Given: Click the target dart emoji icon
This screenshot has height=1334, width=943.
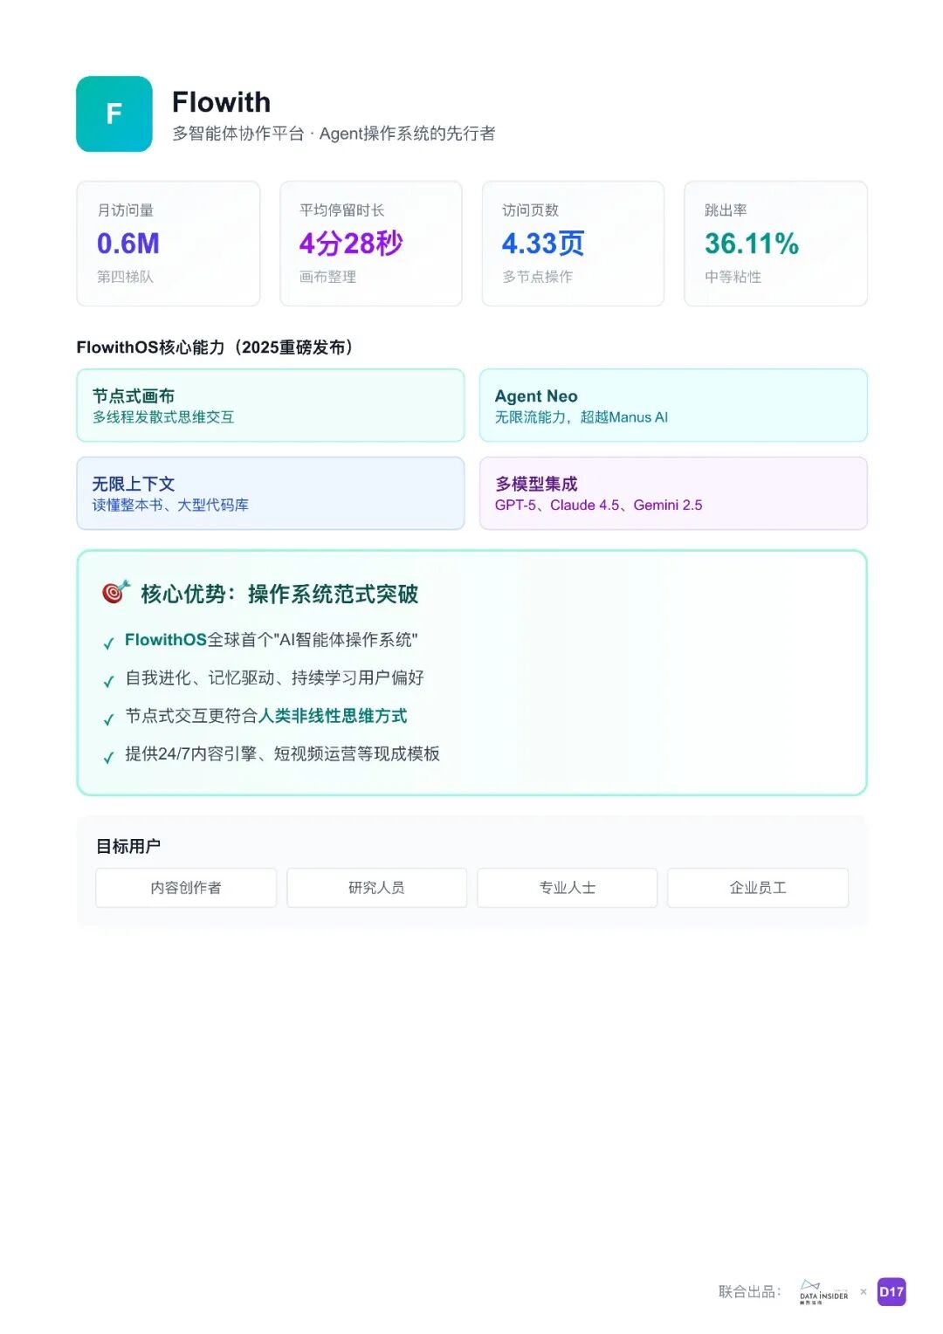Looking at the screenshot, I should pyautogui.click(x=115, y=593).
